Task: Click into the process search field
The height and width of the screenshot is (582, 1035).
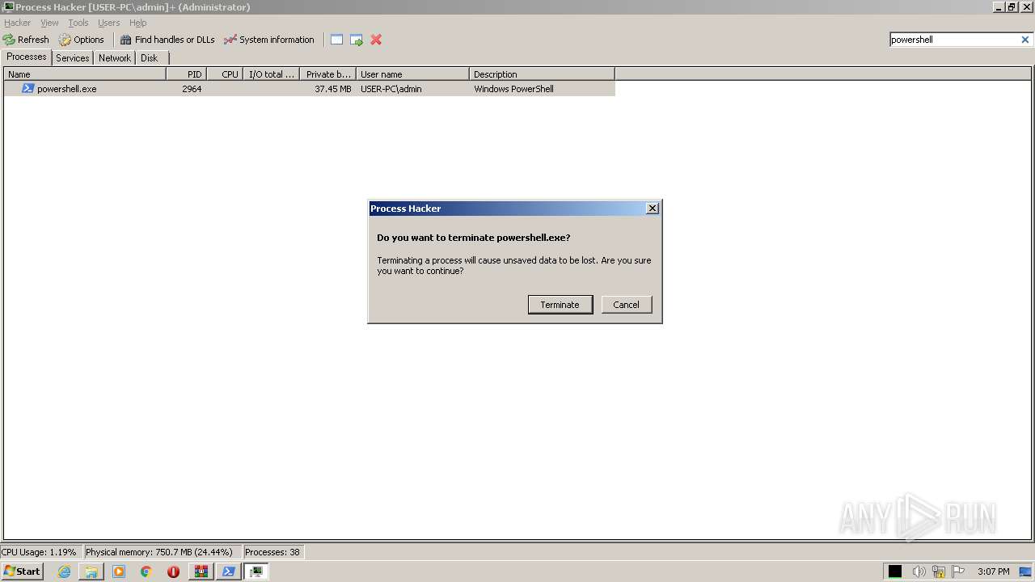Action: (x=954, y=40)
